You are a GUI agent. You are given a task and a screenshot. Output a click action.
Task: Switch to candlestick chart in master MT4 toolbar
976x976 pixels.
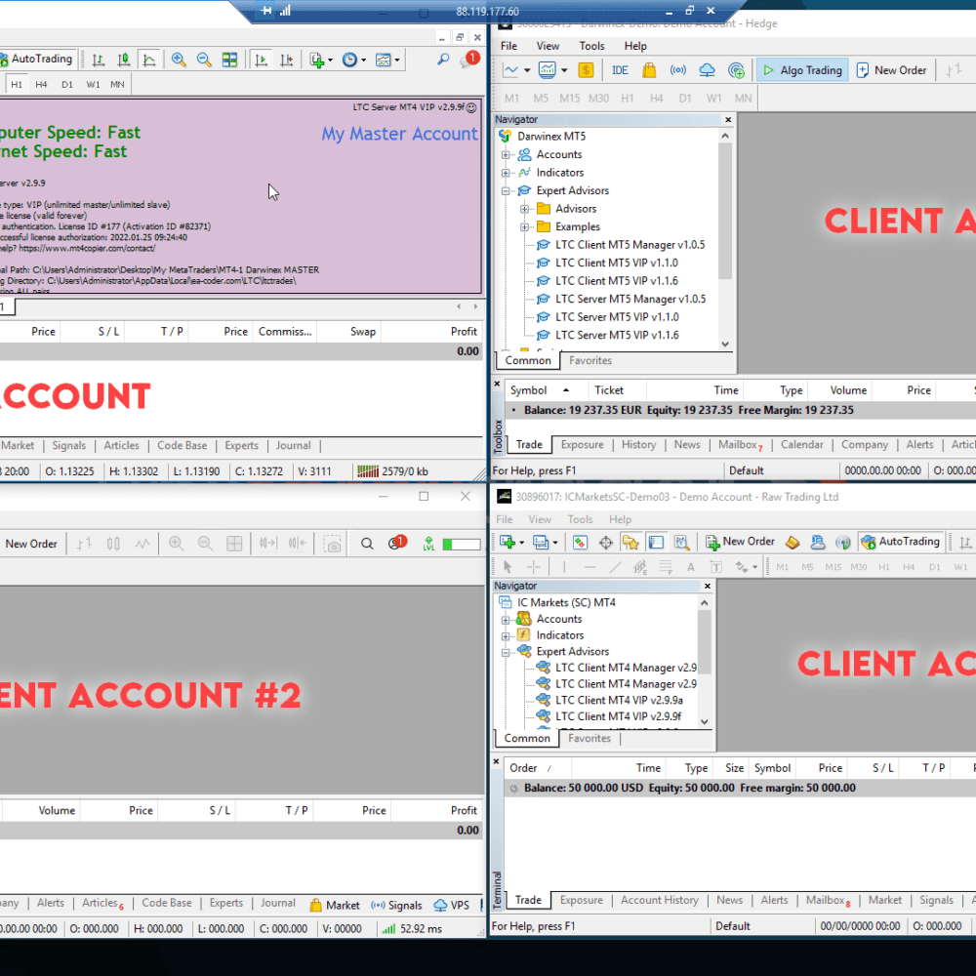[124, 60]
